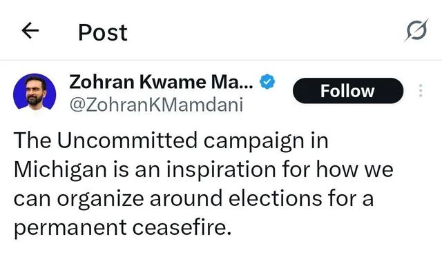
Task: Open the three-dot more options menu
Action: [421, 91]
